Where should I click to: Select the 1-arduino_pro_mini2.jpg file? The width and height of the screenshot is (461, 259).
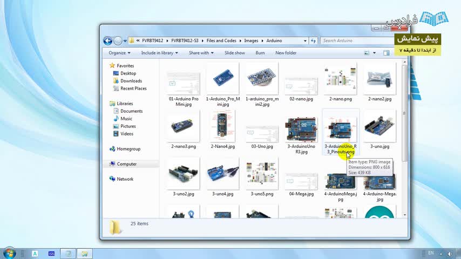coord(262,85)
